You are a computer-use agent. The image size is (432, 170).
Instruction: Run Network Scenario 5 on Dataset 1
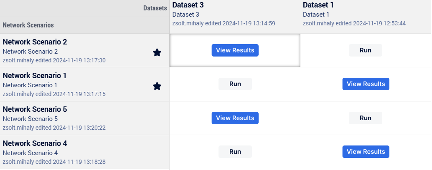[x=366, y=118]
